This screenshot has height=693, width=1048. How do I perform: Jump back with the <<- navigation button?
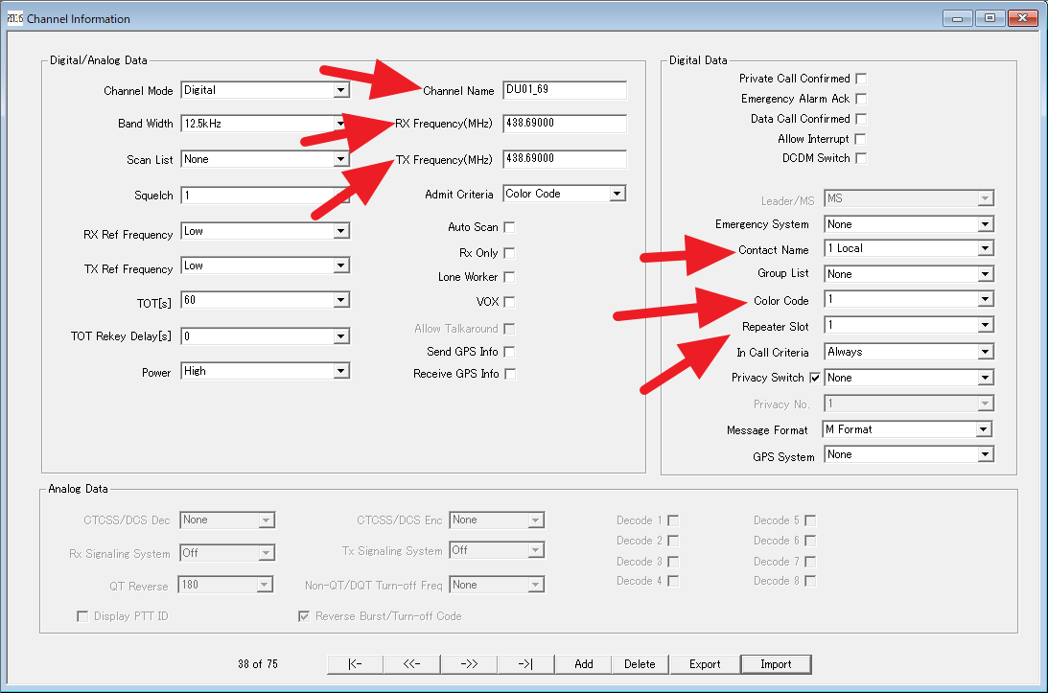[412, 664]
